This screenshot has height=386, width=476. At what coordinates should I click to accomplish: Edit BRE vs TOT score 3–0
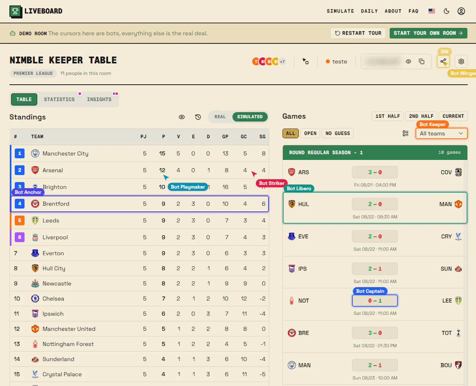375,333
